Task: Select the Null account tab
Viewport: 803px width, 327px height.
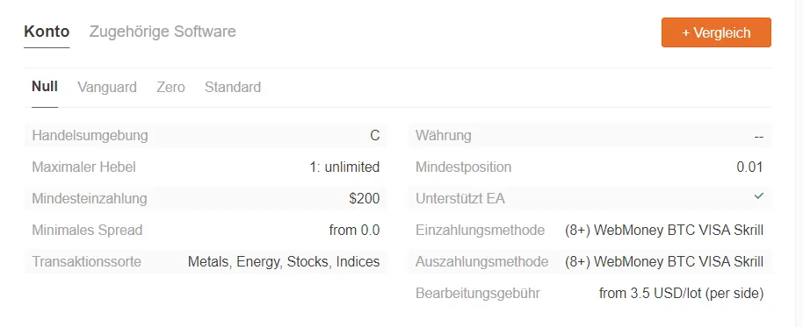Action: click(x=45, y=86)
